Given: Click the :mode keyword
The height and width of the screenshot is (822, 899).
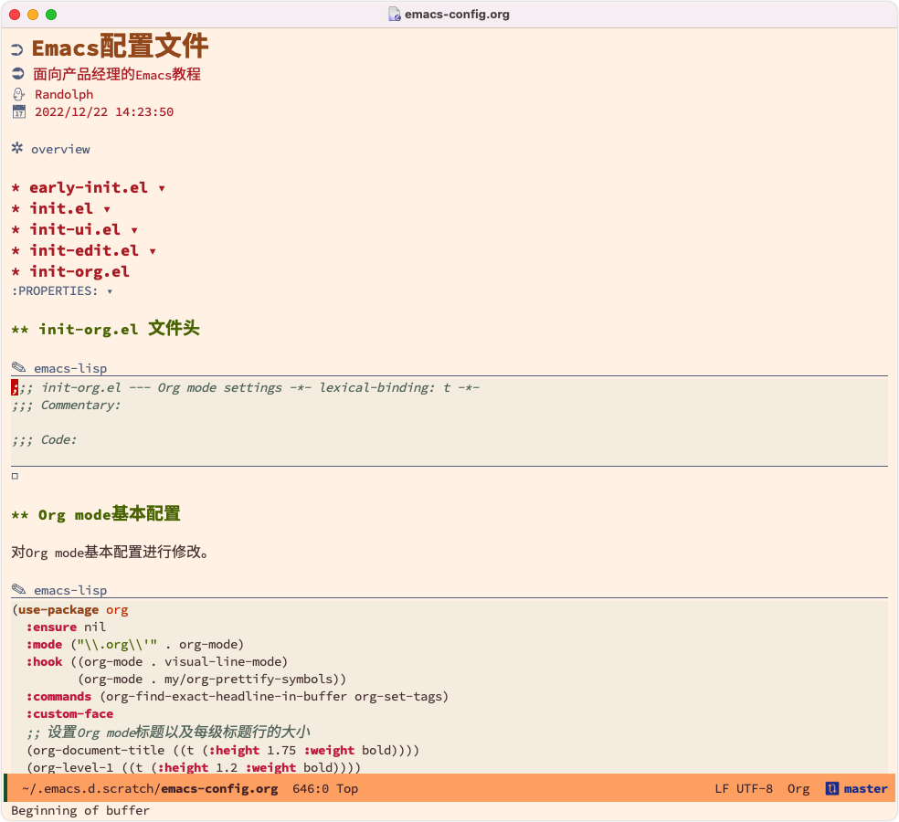Looking at the screenshot, I should tap(44, 644).
